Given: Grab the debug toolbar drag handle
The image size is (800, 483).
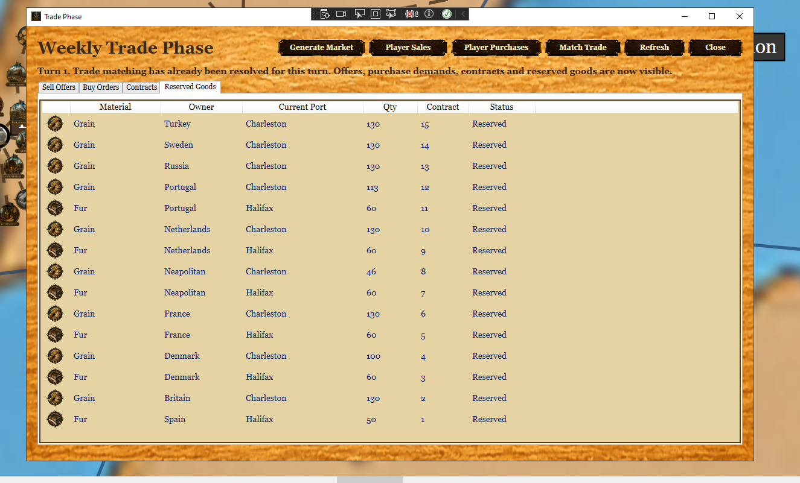Looking at the screenshot, I should pyautogui.click(x=315, y=14).
